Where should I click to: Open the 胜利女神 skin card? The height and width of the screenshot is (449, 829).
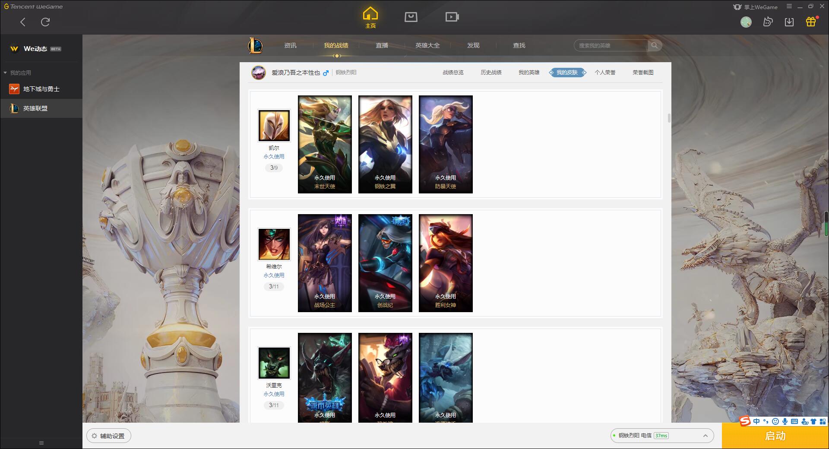click(x=446, y=263)
